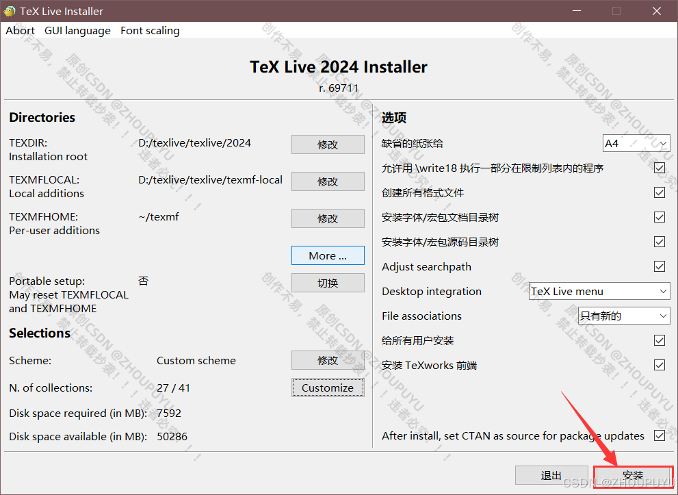Toggle 创建所有格式文件 checkbox
The width and height of the screenshot is (678, 495).
tap(660, 192)
